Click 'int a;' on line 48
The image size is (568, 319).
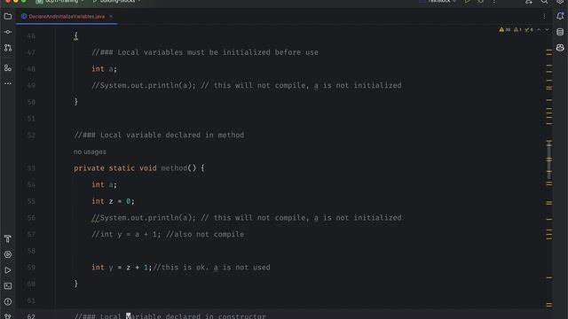click(x=105, y=69)
